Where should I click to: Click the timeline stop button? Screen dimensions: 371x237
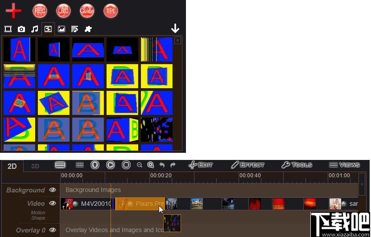tap(126, 165)
